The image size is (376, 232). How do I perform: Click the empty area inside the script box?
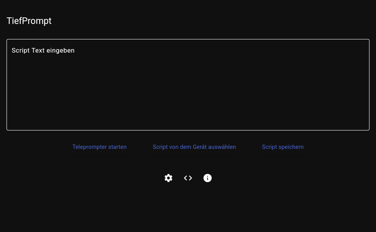(x=188, y=97)
